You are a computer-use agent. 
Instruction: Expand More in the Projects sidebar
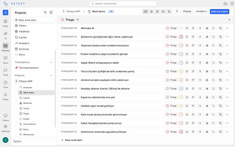(x=20, y=55)
